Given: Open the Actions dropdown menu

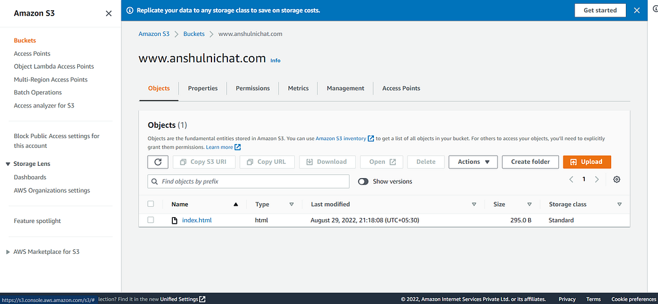Looking at the screenshot, I should tap(473, 162).
